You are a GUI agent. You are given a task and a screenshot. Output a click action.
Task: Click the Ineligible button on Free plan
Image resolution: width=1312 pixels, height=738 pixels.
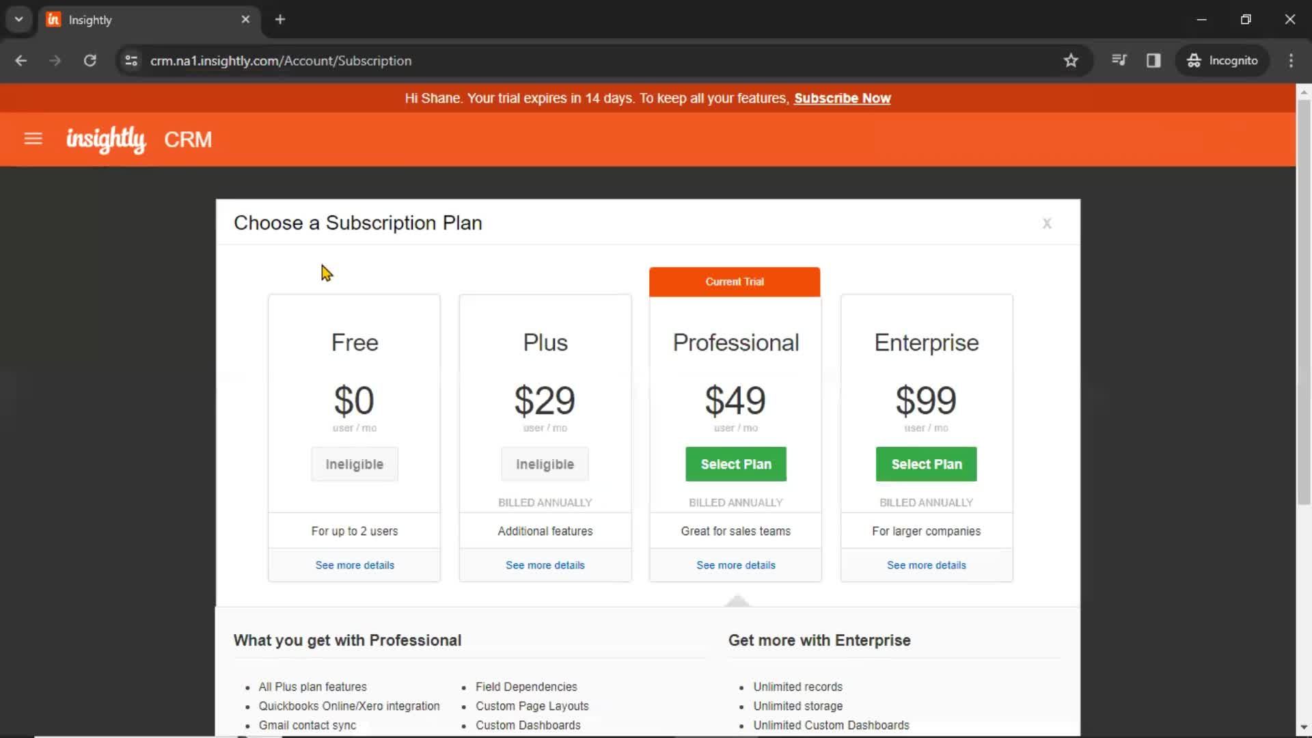click(x=354, y=464)
